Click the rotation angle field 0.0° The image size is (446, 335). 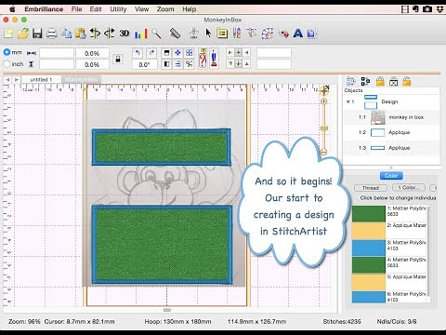click(x=144, y=64)
